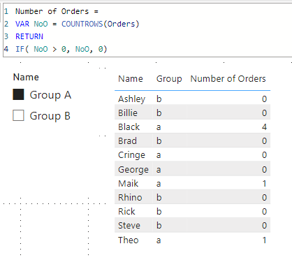Select the Group A slicer label
Screen dimensions: 292x260
click(50, 95)
